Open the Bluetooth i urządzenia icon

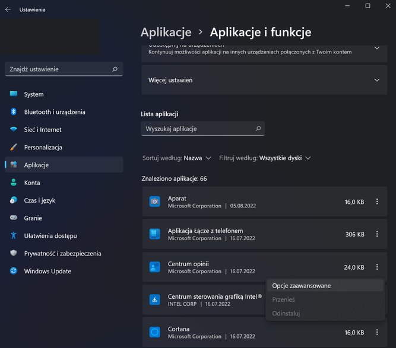pyautogui.click(x=14, y=111)
